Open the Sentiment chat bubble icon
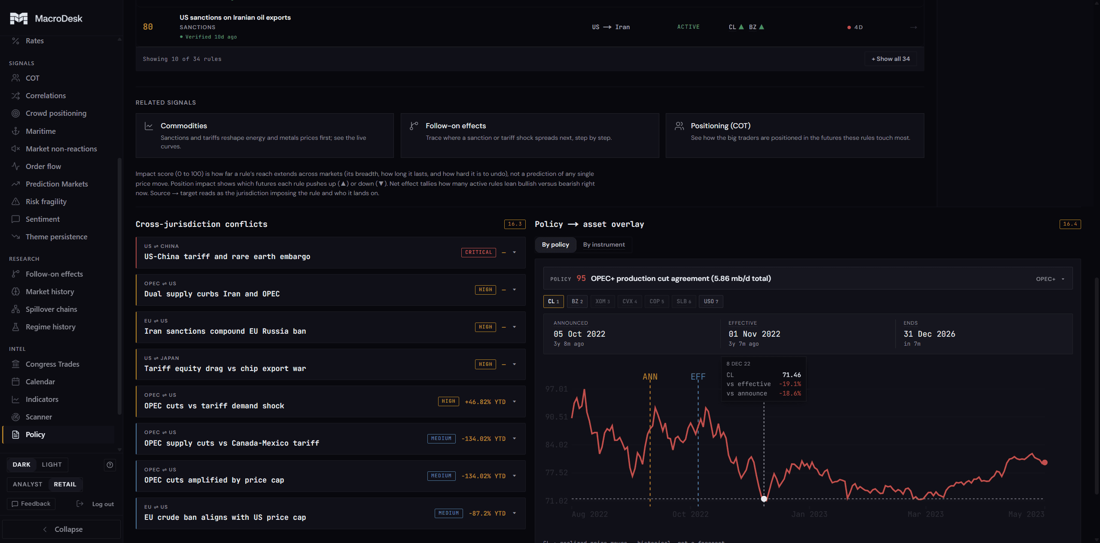This screenshot has width=1100, height=543. 15,219
